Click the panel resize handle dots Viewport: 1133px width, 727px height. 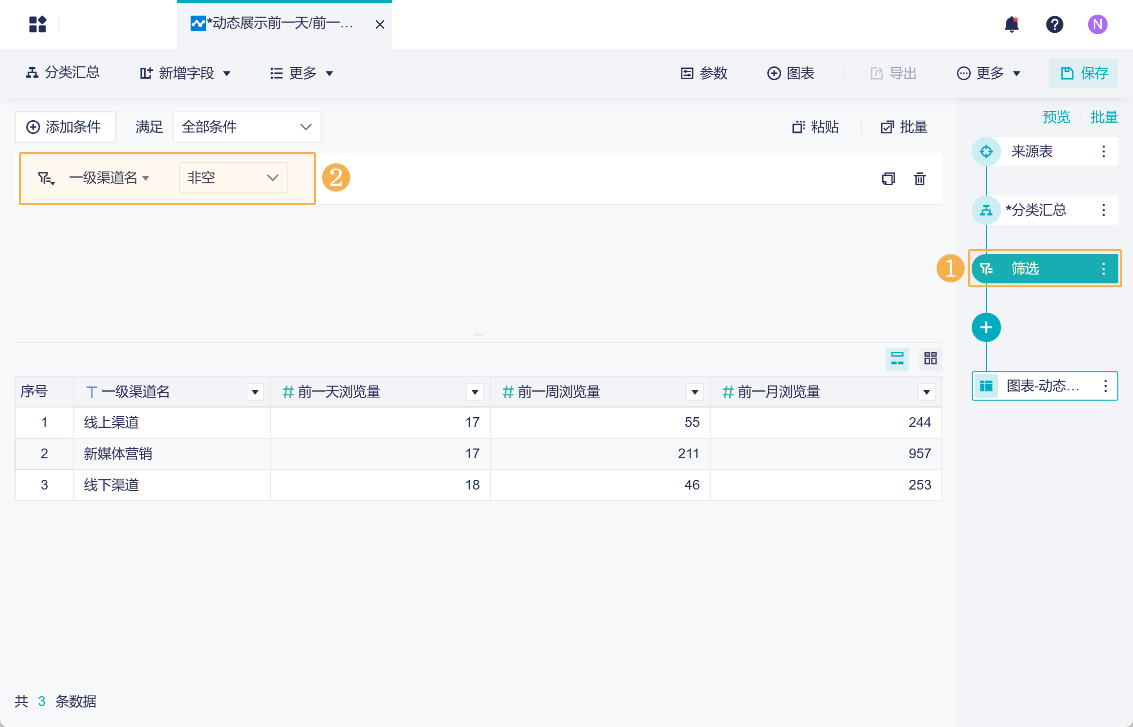pos(478,335)
